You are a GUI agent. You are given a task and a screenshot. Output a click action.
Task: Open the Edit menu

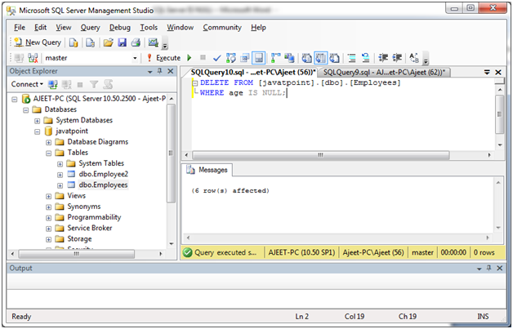pos(41,28)
